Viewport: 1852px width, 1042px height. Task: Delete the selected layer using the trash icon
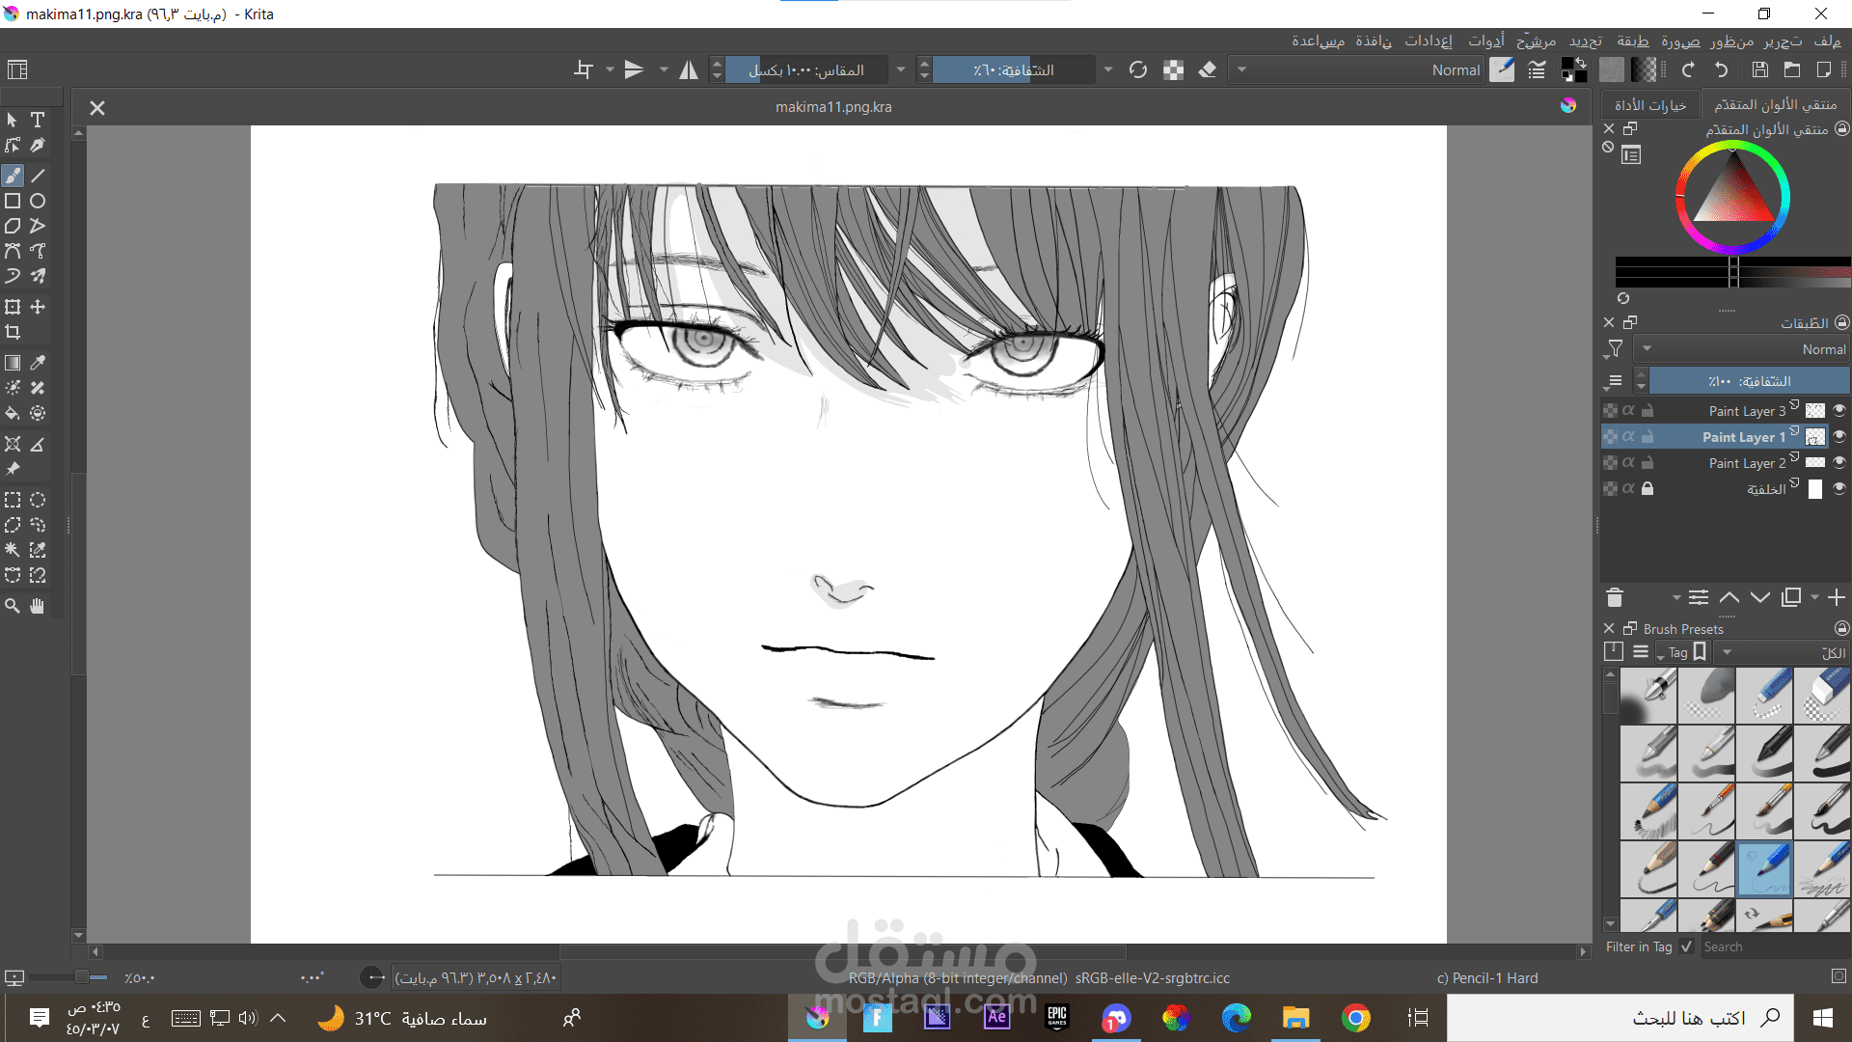(x=1616, y=597)
